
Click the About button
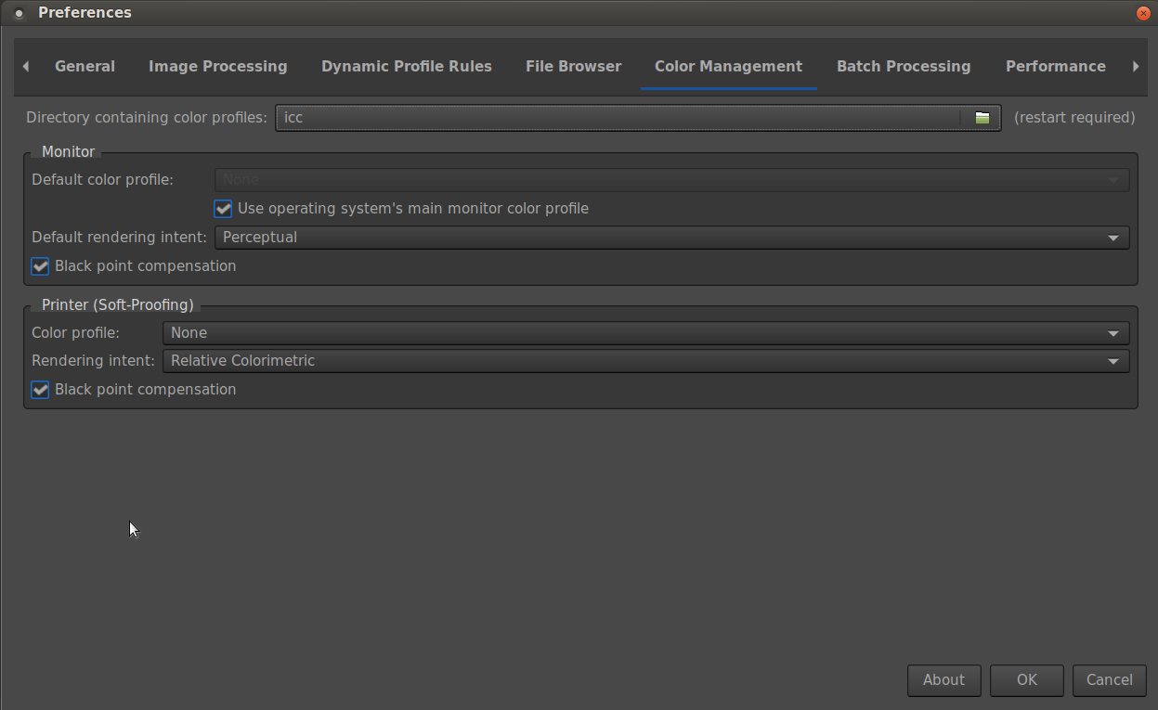943,680
